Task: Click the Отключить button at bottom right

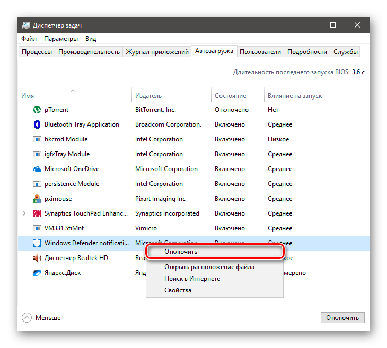Action: pos(342,318)
